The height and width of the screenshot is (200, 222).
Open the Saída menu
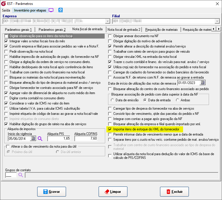pos(6,10)
